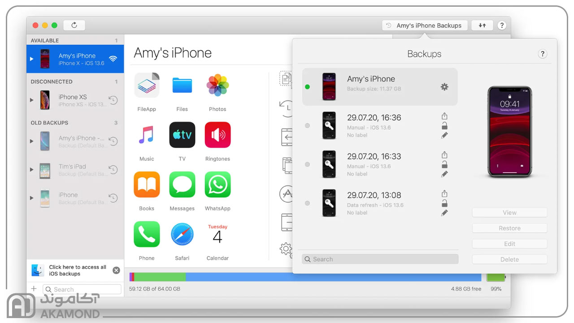Image resolution: width=574 pixels, height=323 pixels.
Task: Open the Ringtones app icon
Action: (217, 135)
